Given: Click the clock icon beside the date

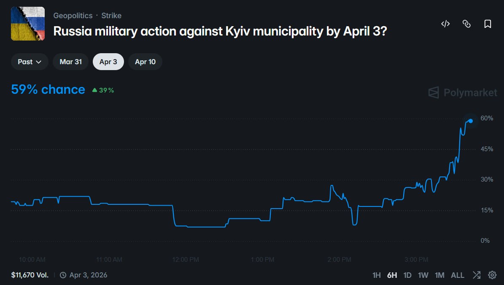Looking at the screenshot, I should coord(63,275).
